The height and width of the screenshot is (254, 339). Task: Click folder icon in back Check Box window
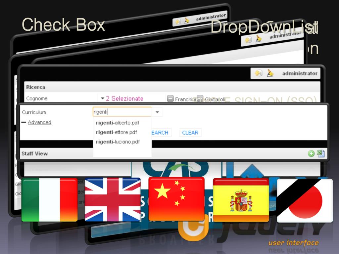(x=178, y=21)
